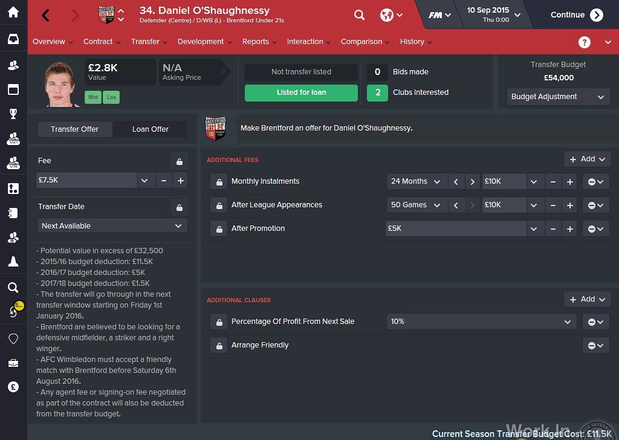Toggle the Fee lock icon

coord(179,161)
